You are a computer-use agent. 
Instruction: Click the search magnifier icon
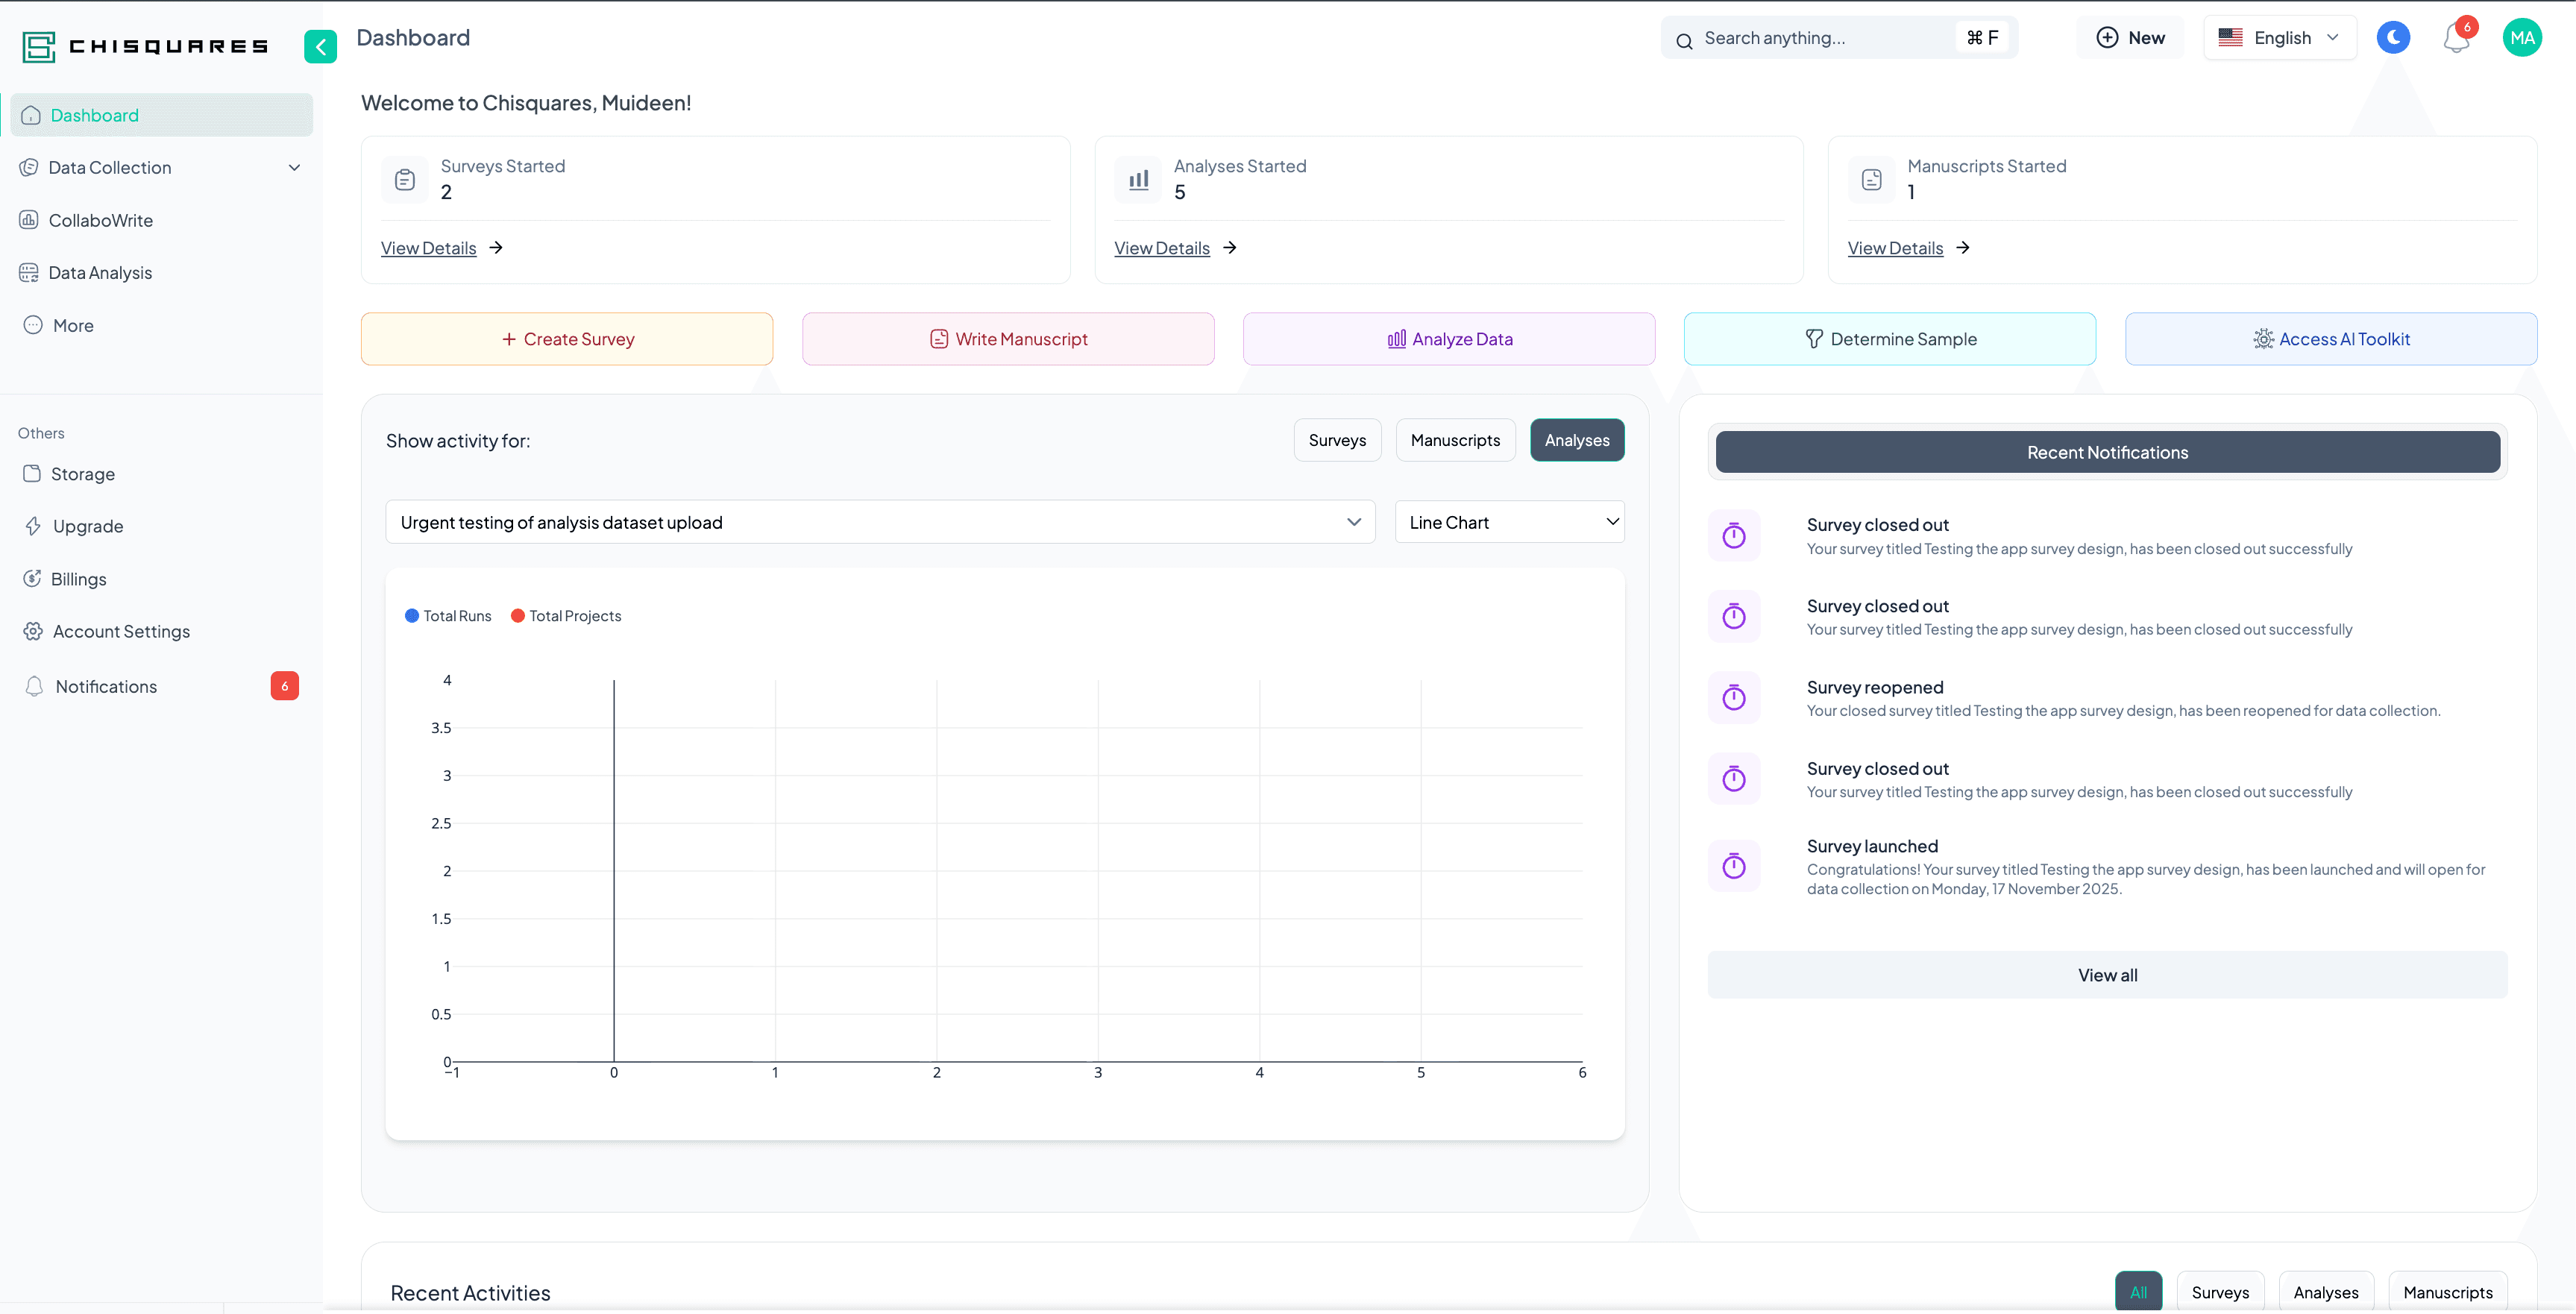(x=1684, y=41)
